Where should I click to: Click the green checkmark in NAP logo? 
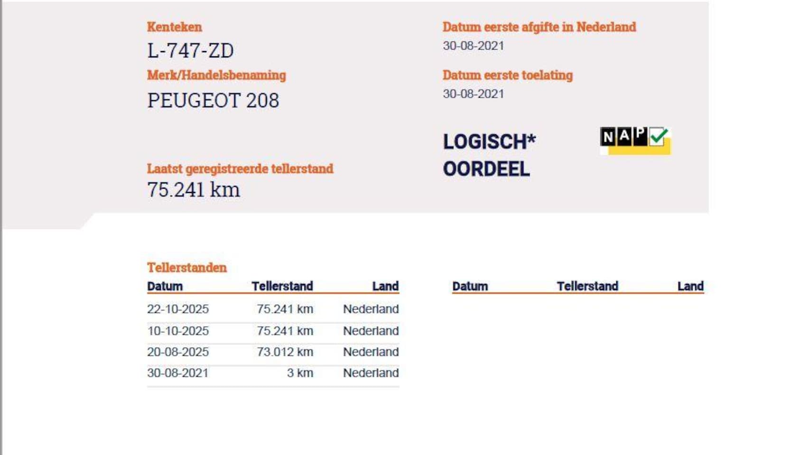[x=659, y=136]
